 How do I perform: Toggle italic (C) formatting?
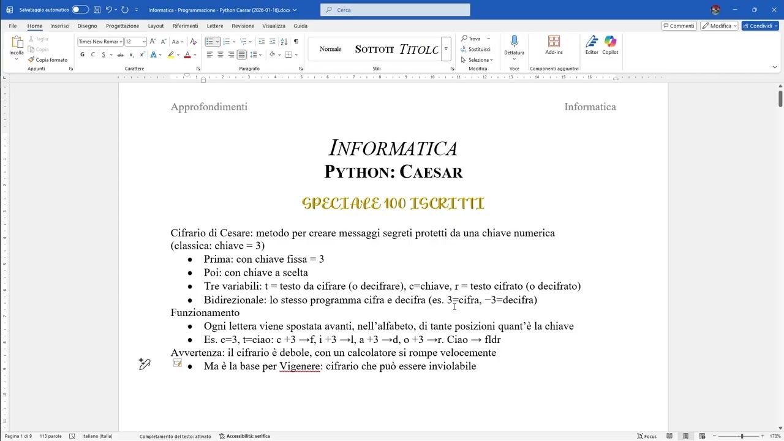(x=92, y=55)
